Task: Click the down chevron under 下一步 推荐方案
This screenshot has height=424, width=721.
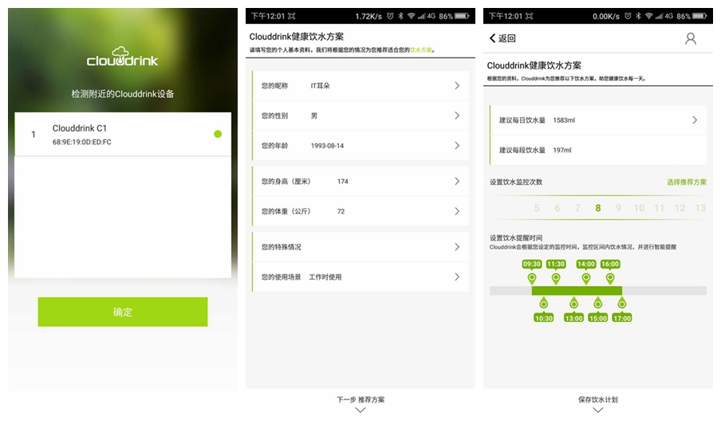Action: 360,410
